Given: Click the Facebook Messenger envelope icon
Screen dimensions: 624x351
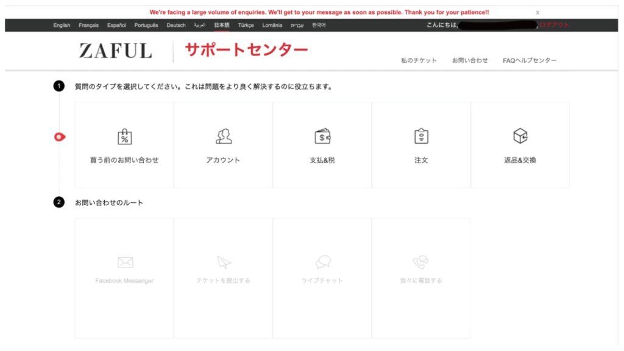Looking at the screenshot, I should [126, 262].
